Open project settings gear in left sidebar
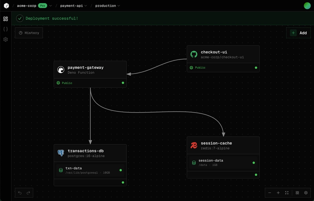Image resolution: width=314 pixels, height=201 pixels. pos(5,39)
